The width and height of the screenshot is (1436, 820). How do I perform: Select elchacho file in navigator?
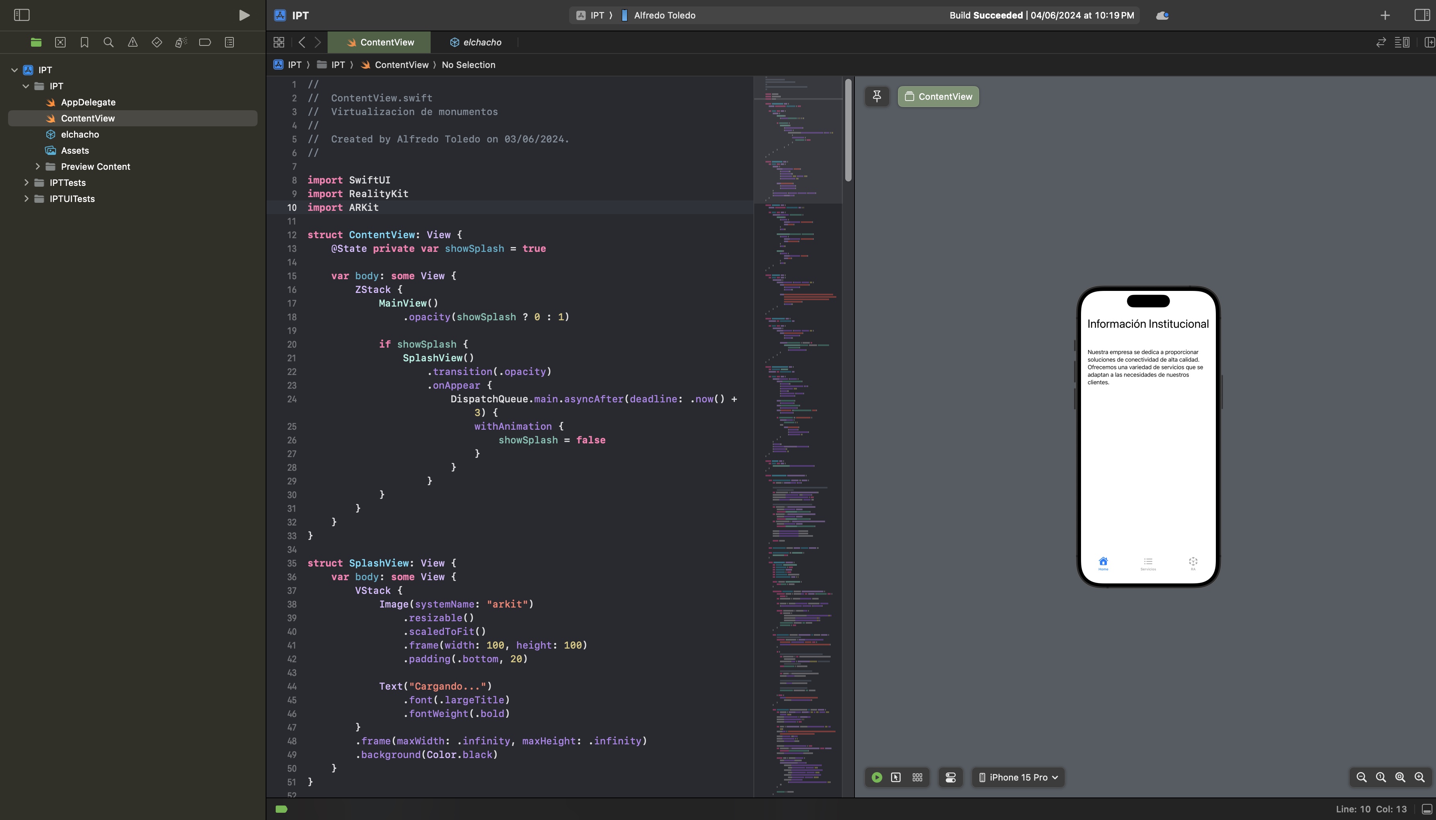click(x=79, y=135)
